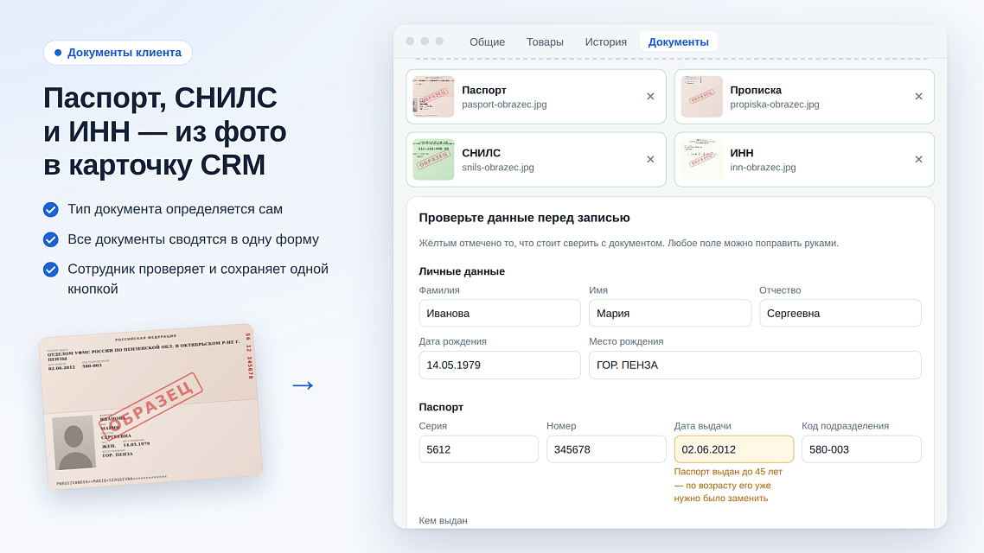Click the Место рождения field

pyautogui.click(x=755, y=365)
